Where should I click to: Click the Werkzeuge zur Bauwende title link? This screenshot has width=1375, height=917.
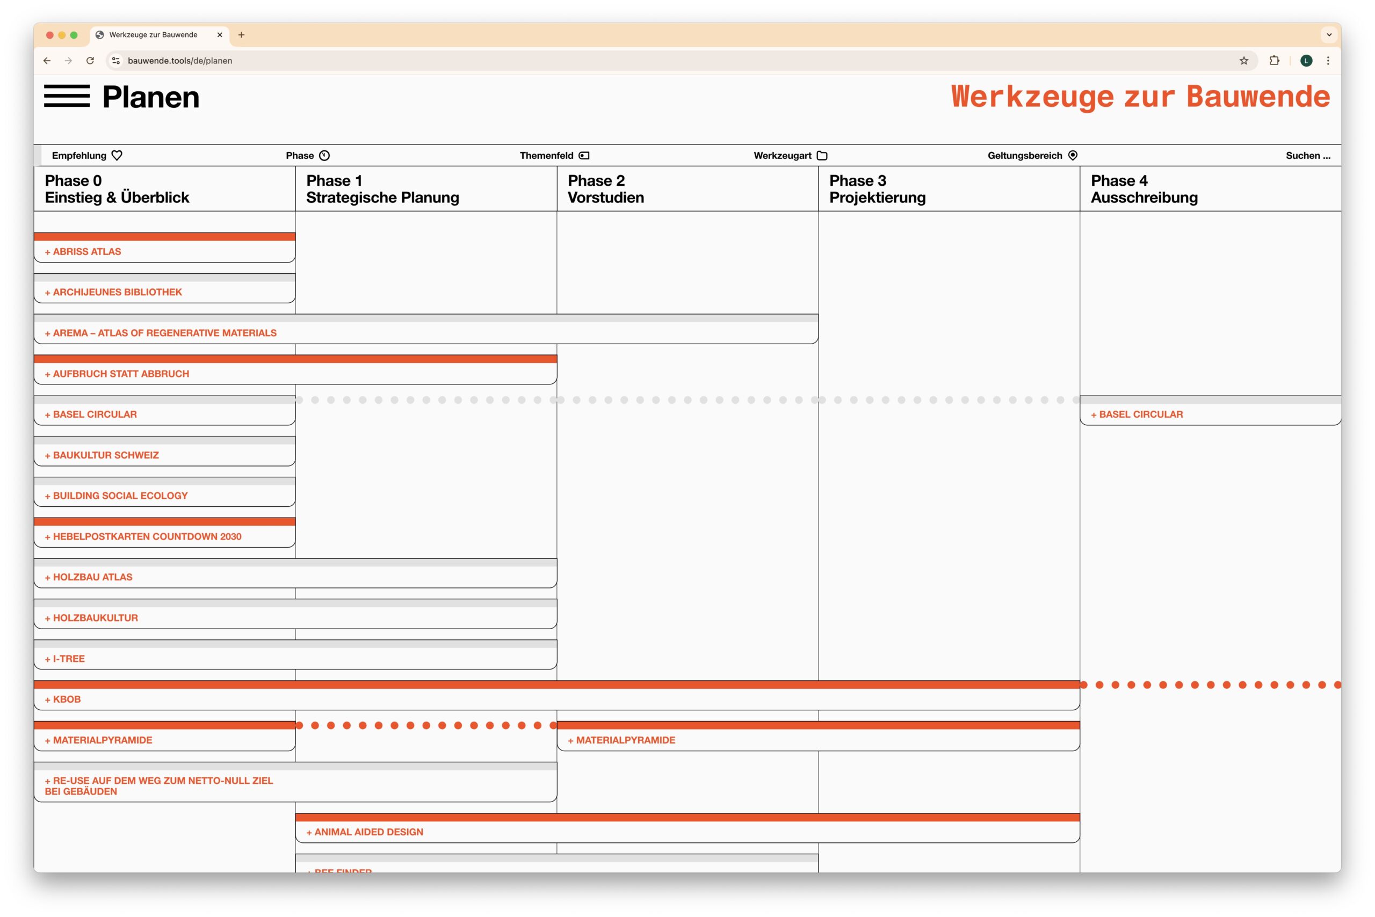(1140, 97)
